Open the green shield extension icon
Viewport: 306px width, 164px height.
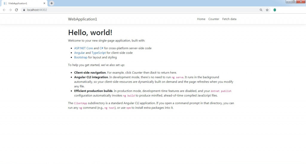[x=275, y=10]
